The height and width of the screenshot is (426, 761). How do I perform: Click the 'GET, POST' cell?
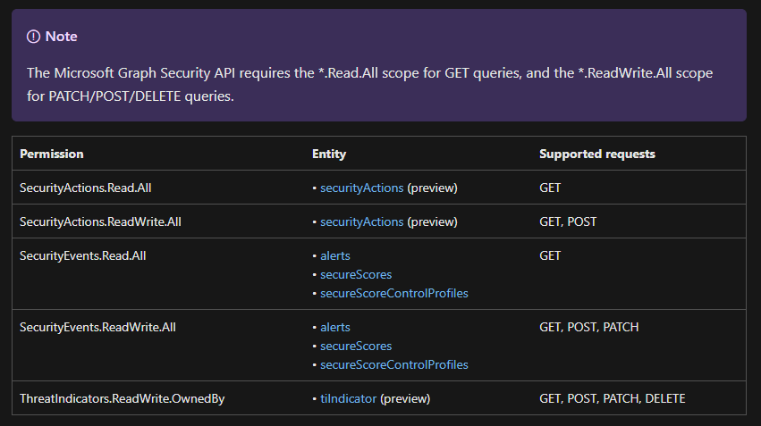(x=568, y=222)
